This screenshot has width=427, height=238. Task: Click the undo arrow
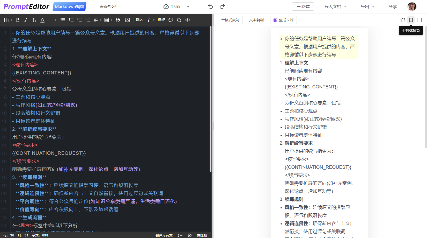pos(210,6)
